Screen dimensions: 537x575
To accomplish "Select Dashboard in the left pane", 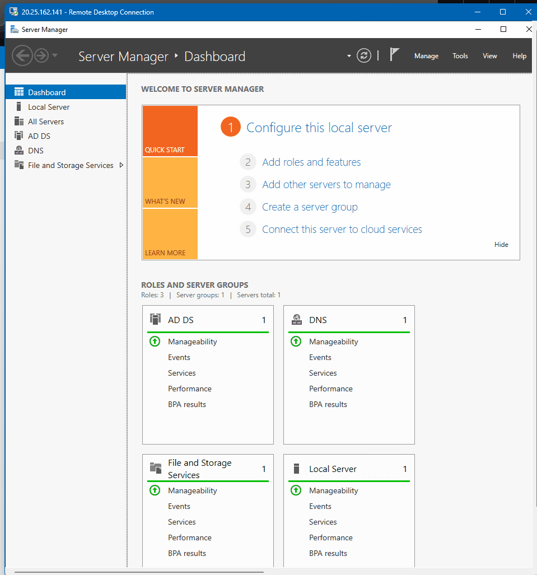I will (x=66, y=92).
